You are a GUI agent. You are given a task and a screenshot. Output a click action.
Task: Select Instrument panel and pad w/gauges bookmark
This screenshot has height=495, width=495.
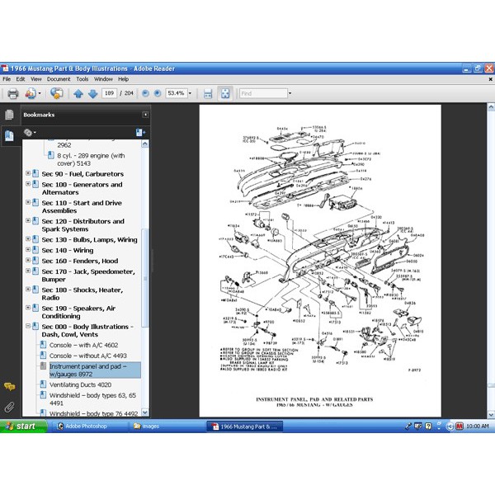click(x=95, y=370)
